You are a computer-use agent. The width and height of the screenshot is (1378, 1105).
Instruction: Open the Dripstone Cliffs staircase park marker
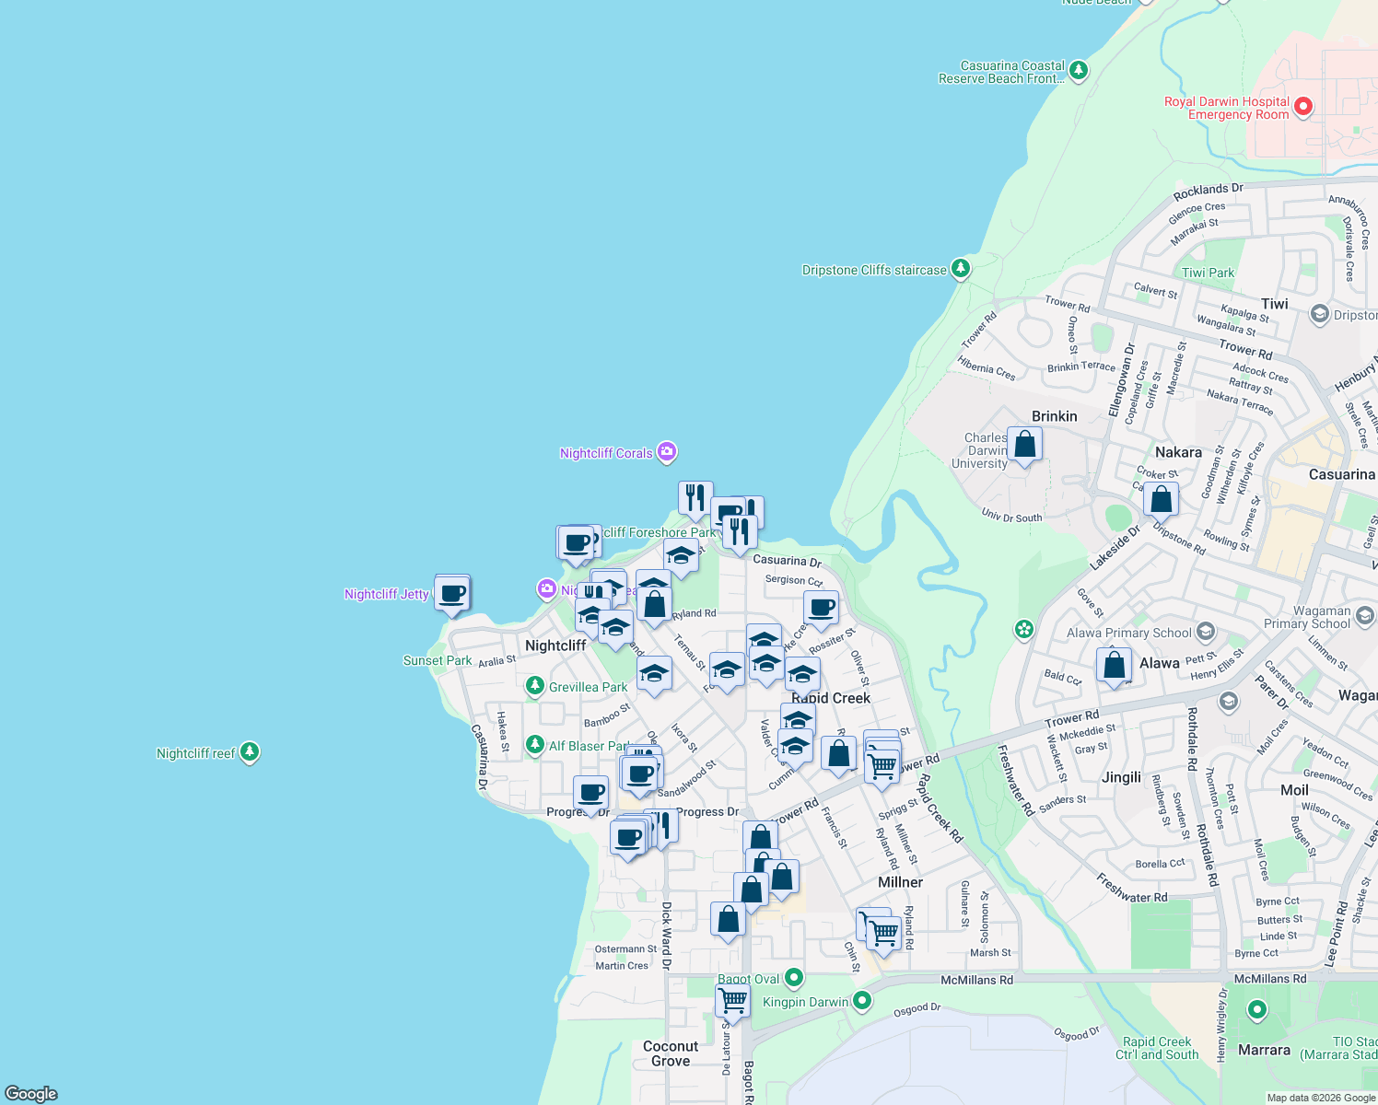(x=961, y=268)
